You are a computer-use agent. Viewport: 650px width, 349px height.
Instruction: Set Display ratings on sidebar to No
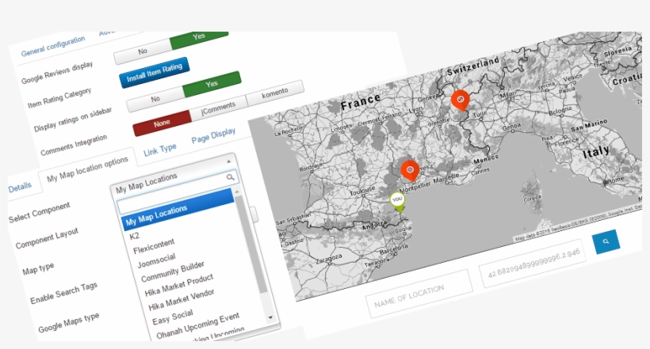[x=155, y=100]
